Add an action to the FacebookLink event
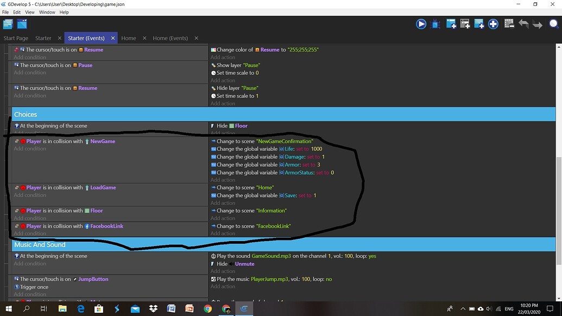562x316 pixels. pyautogui.click(x=223, y=233)
